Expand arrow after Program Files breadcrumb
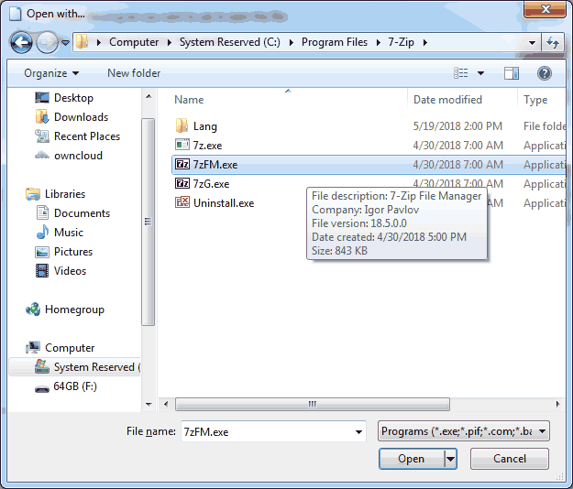 pos(379,43)
